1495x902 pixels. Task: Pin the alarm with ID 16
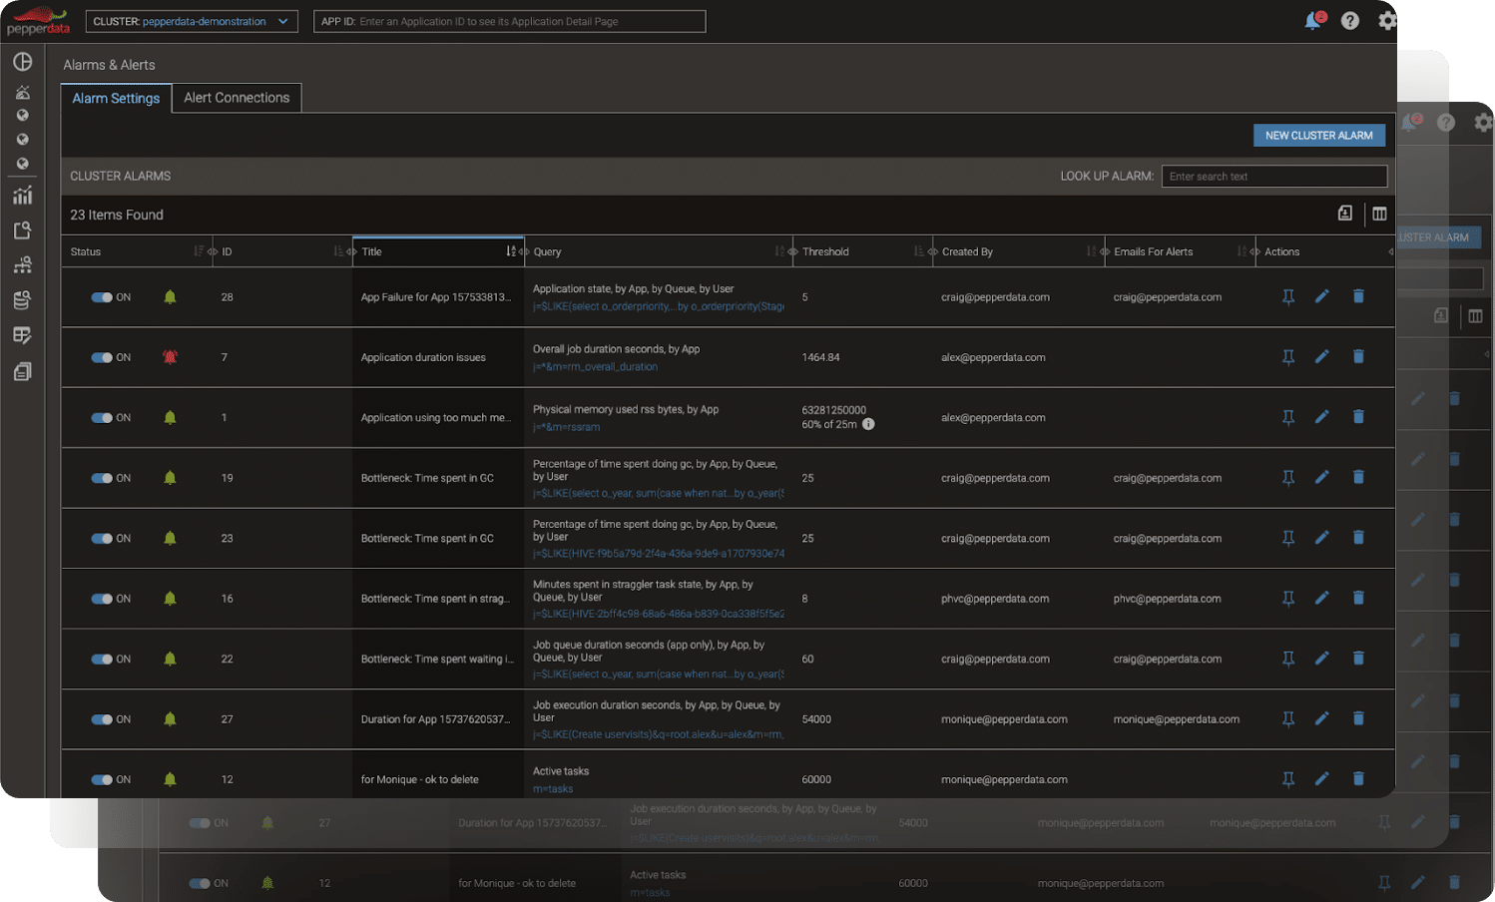1288,599
